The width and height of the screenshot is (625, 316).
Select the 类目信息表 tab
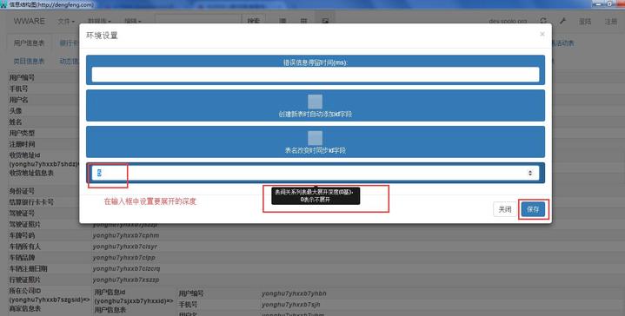click(x=29, y=61)
